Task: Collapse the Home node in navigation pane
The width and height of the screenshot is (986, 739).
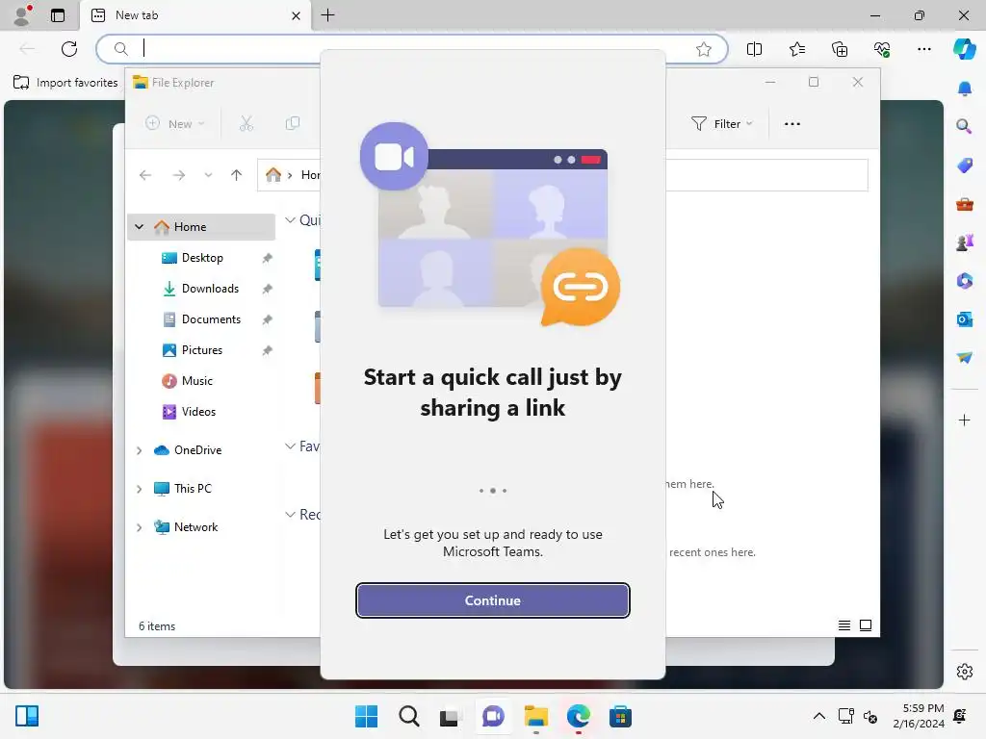Action: pyautogui.click(x=139, y=226)
